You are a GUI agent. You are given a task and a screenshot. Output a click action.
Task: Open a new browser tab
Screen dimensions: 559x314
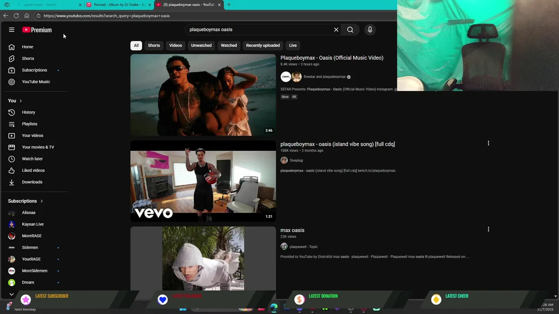(229, 5)
